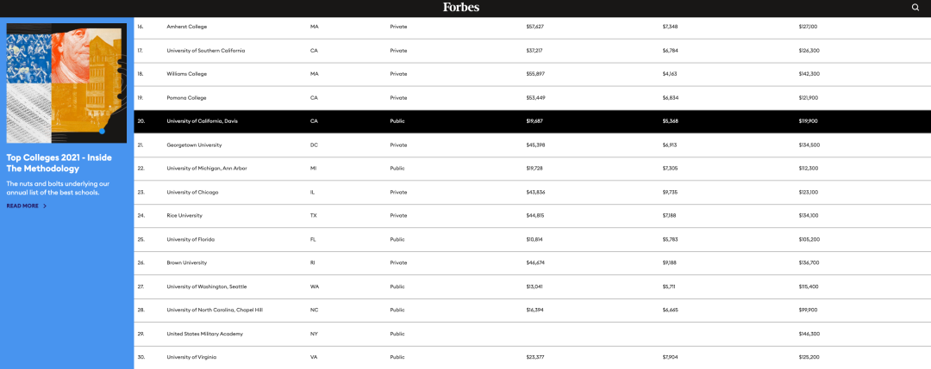Click the Forbes logo
The height and width of the screenshot is (369, 931).
460,7
